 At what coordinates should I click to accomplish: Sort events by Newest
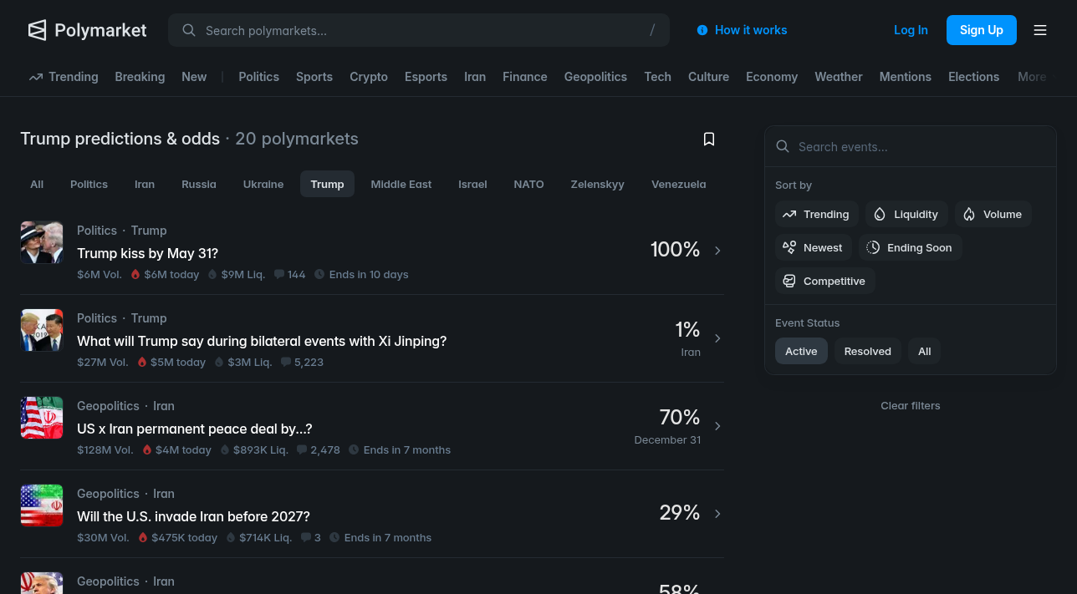pyautogui.click(x=814, y=247)
